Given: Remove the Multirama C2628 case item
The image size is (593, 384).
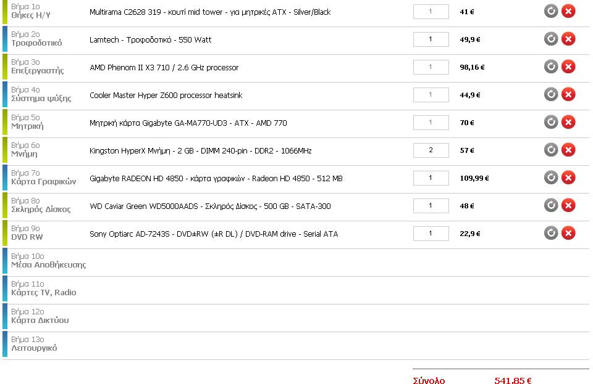Looking at the screenshot, I should [x=568, y=11].
